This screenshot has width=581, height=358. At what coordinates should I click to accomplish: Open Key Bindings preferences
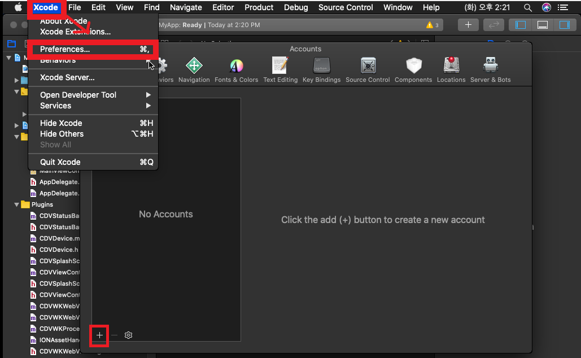pos(322,70)
